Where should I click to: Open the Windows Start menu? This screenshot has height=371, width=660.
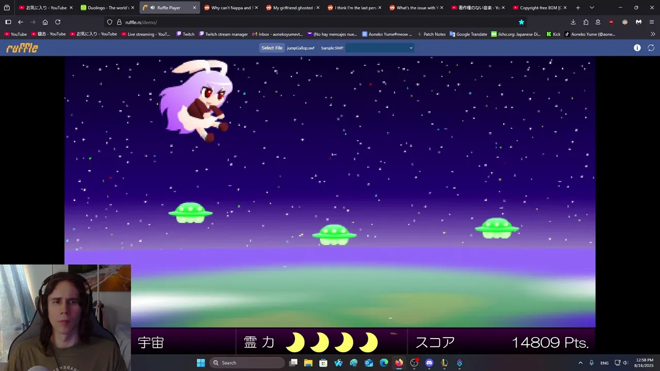pyautogui.click(x=201, y=363)
